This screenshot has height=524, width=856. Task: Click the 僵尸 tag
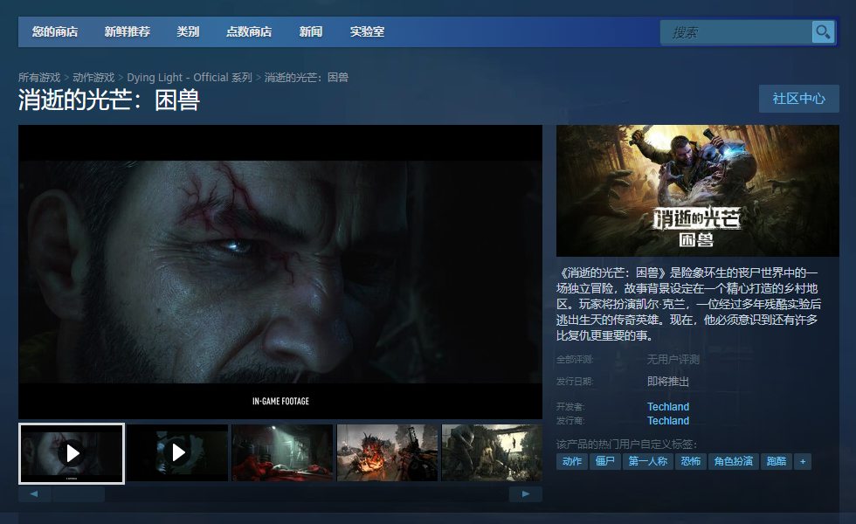(604, 461)
